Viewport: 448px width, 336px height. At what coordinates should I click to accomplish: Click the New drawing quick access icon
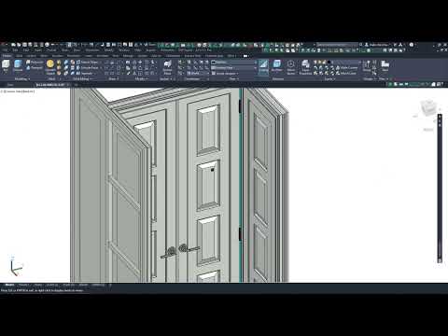click(13, 45)
